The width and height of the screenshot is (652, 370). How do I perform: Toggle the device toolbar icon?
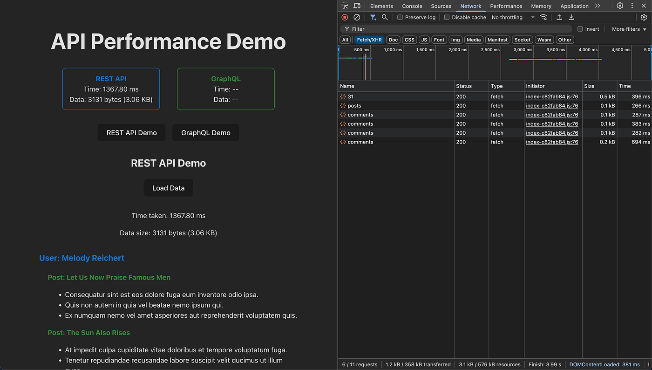(x=357, y=6)
